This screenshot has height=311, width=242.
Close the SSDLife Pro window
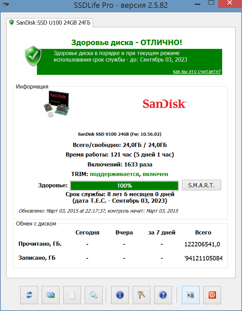(x=230, y=3)
